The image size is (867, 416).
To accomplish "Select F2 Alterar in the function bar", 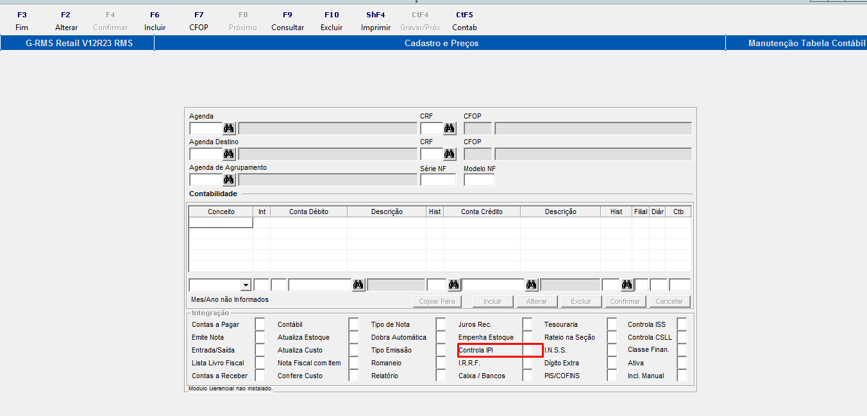I will [x=66, y=21].
